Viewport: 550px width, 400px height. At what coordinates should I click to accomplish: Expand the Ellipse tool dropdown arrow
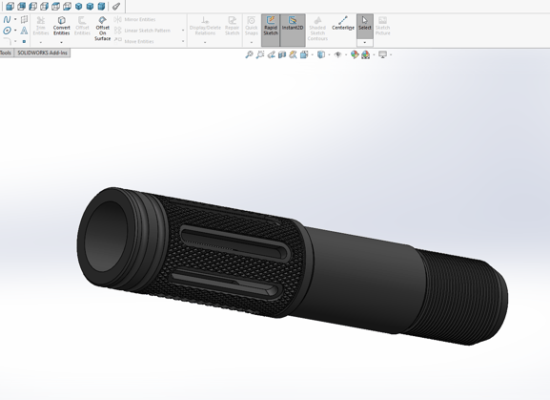(x=15, y=31)
